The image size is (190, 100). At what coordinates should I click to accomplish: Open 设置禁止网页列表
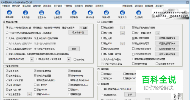(167, 44)
